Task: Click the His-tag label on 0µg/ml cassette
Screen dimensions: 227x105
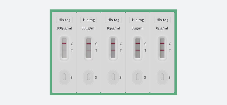Action: click(162, 20)
